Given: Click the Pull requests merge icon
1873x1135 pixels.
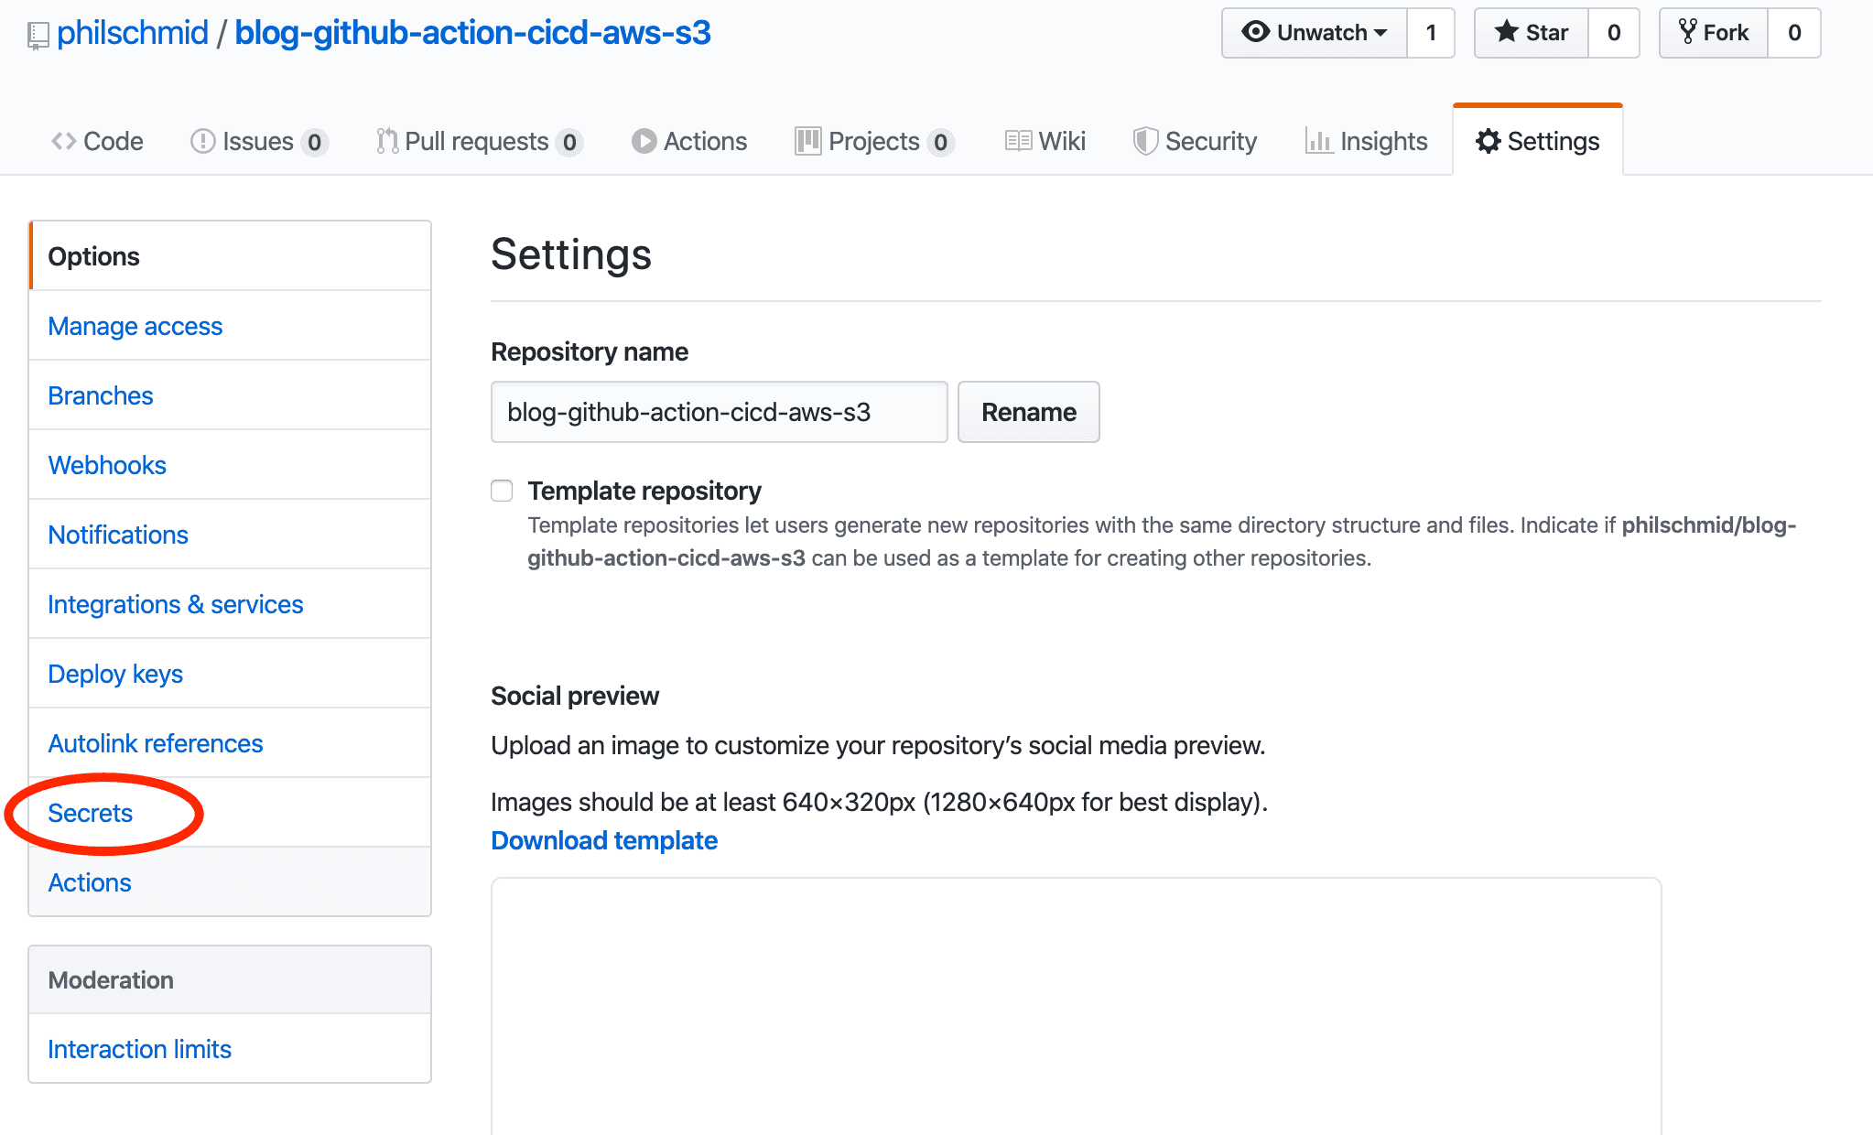Looking at the screenshot, I should 386,141.
